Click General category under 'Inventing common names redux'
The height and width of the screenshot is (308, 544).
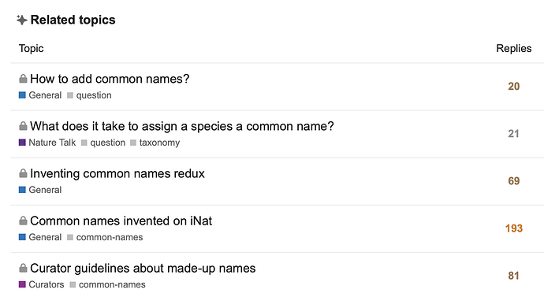(x=40, y=190)
